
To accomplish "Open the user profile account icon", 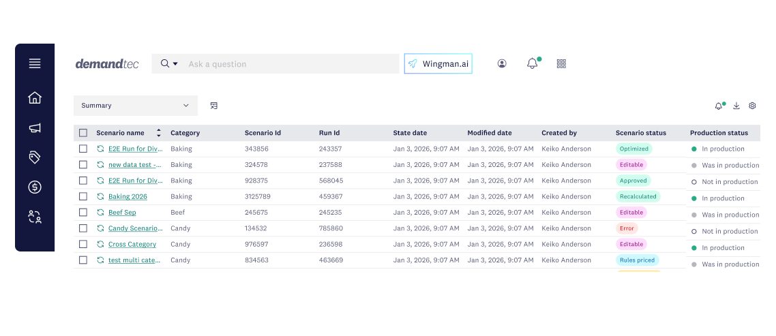I will (x=502, y=63).
